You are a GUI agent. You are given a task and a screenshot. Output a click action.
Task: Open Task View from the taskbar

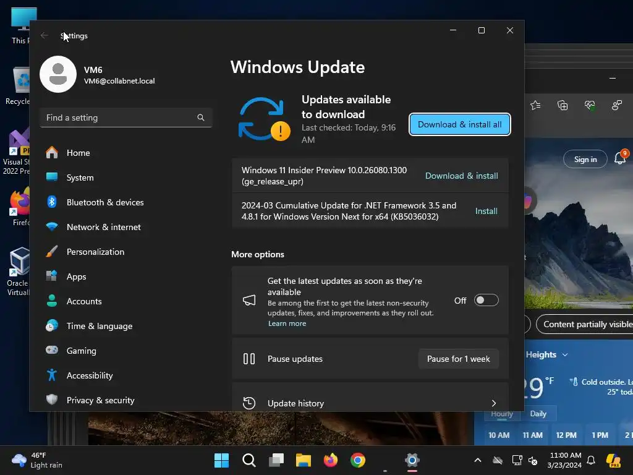pos(276,460)
